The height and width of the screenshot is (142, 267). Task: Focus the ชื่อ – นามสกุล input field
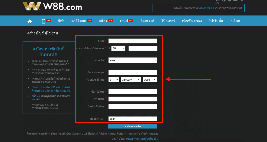[133, 72]
